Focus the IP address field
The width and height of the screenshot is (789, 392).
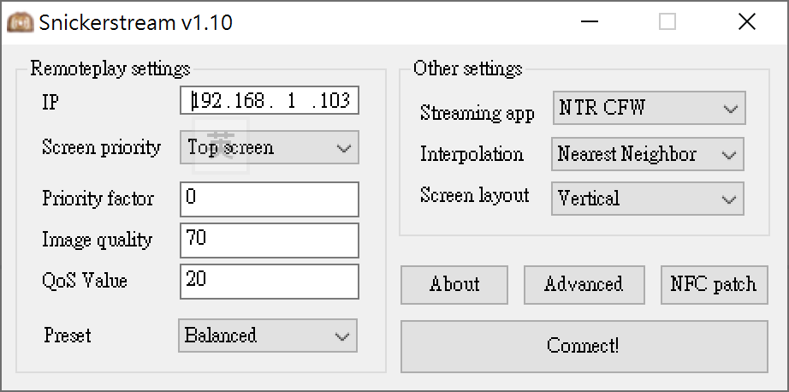[270, 101]
